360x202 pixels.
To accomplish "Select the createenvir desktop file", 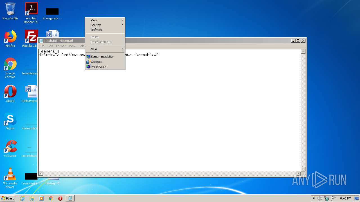I will [x=31, y=178].
